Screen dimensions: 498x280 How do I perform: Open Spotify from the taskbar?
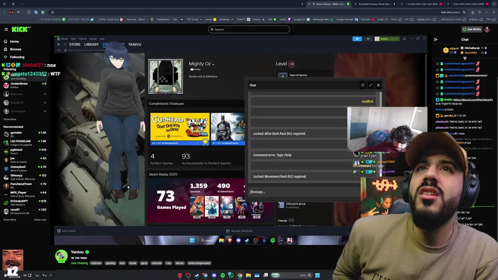tap(223, 275)
